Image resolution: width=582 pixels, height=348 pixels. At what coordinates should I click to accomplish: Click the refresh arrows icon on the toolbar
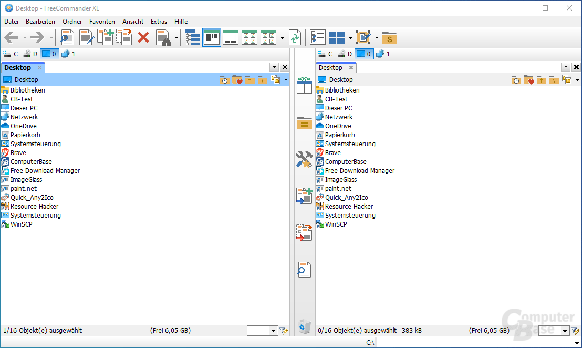(x=295, y=38)
